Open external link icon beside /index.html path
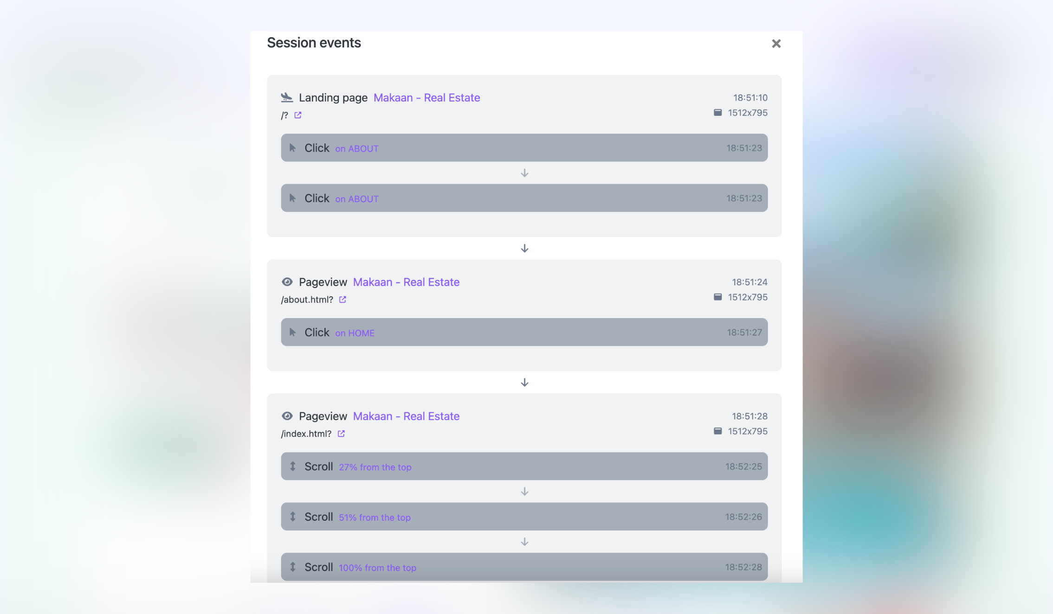Viewport: 1053px width, 614px height. pos(341,434)
